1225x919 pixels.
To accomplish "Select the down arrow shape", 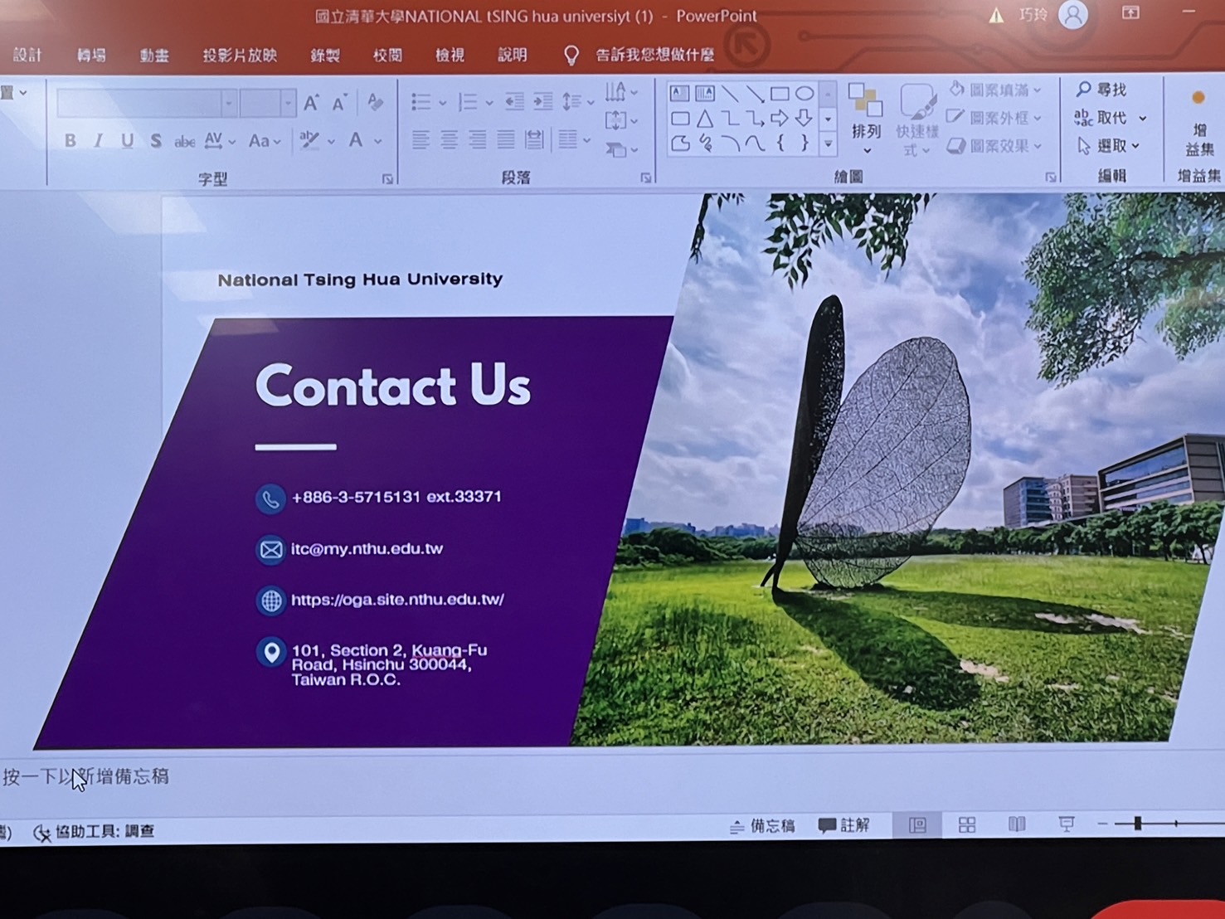I will point(804,119).
